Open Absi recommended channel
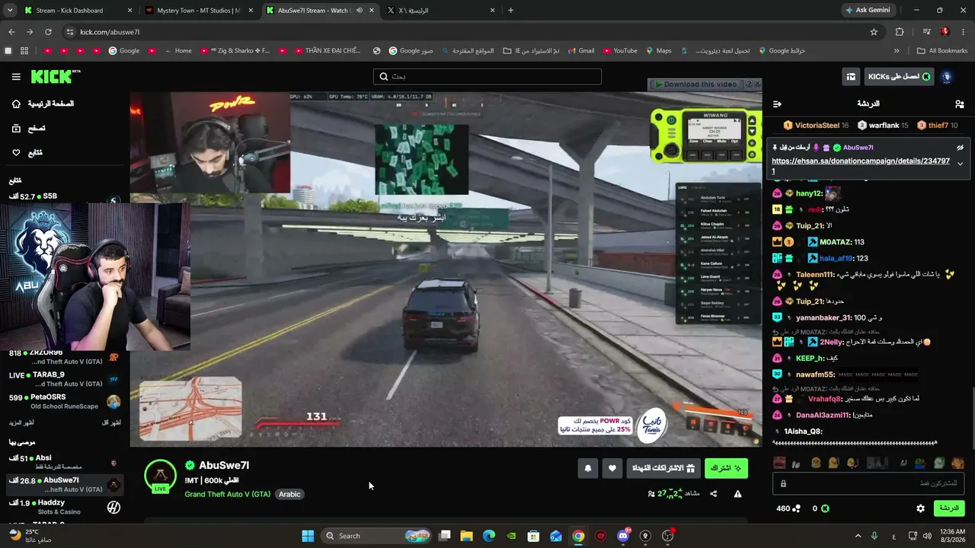 (65, 462)
